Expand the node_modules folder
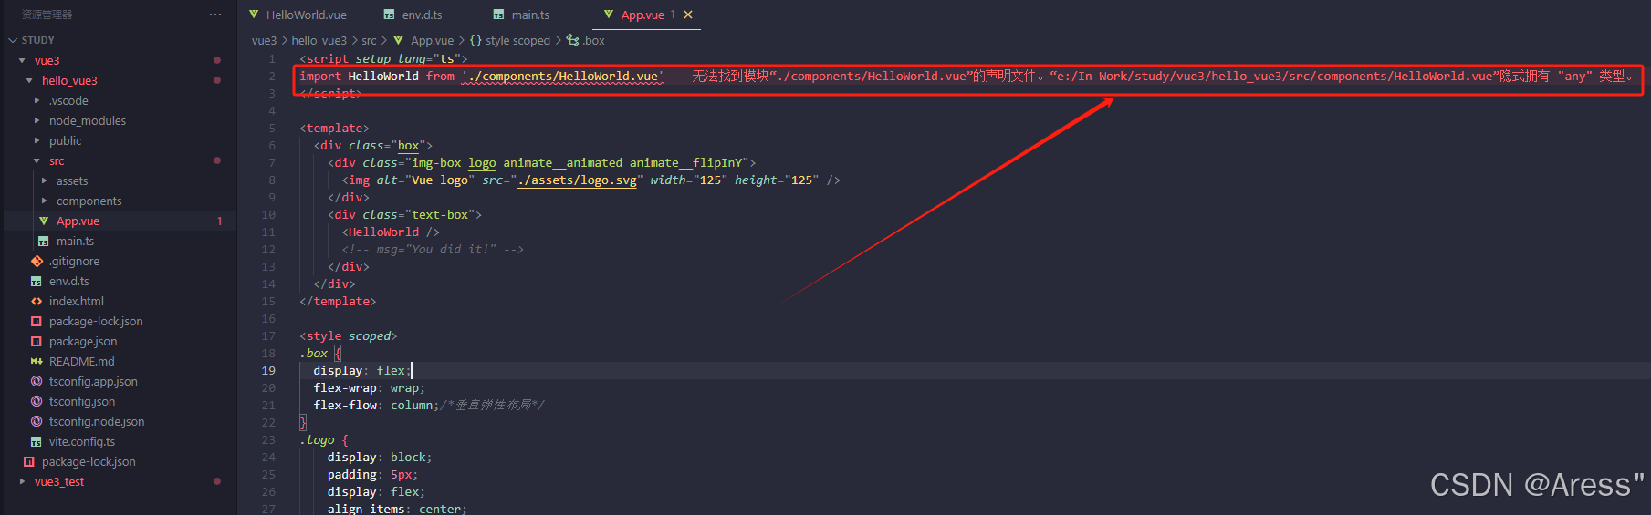This screenshot has width=1651, height=515. (x=37, y=120)
